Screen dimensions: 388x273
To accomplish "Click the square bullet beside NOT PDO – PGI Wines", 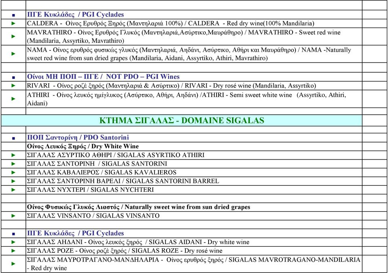I will [x=14, y=78].
